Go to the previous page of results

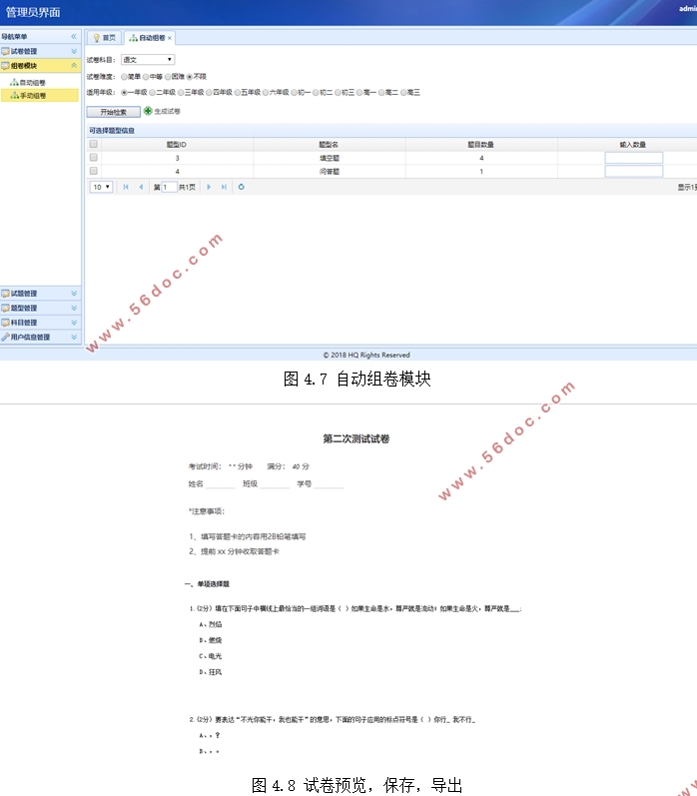click(x=141, y=187)
